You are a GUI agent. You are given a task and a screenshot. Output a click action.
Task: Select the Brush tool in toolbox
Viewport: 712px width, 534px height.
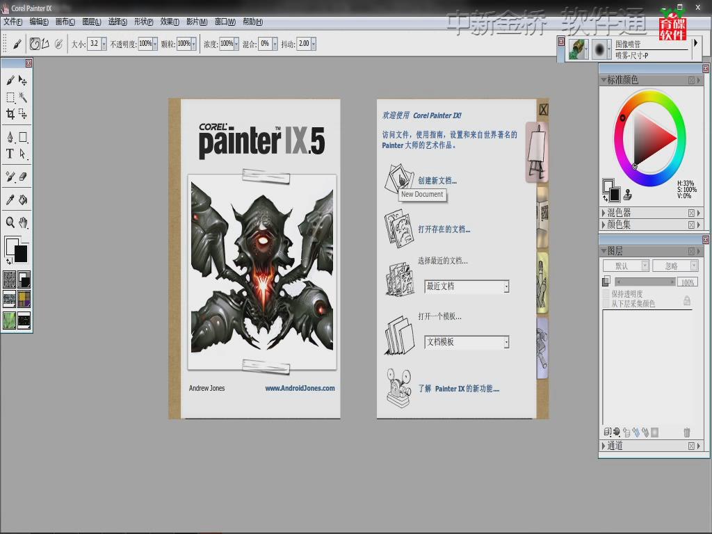pyautogui.click(x=10, y=81)
